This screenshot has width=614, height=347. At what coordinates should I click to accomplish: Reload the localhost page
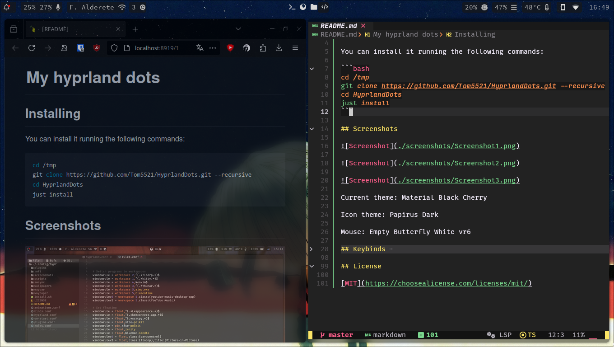pyautogui.click(x=32, y=48)
